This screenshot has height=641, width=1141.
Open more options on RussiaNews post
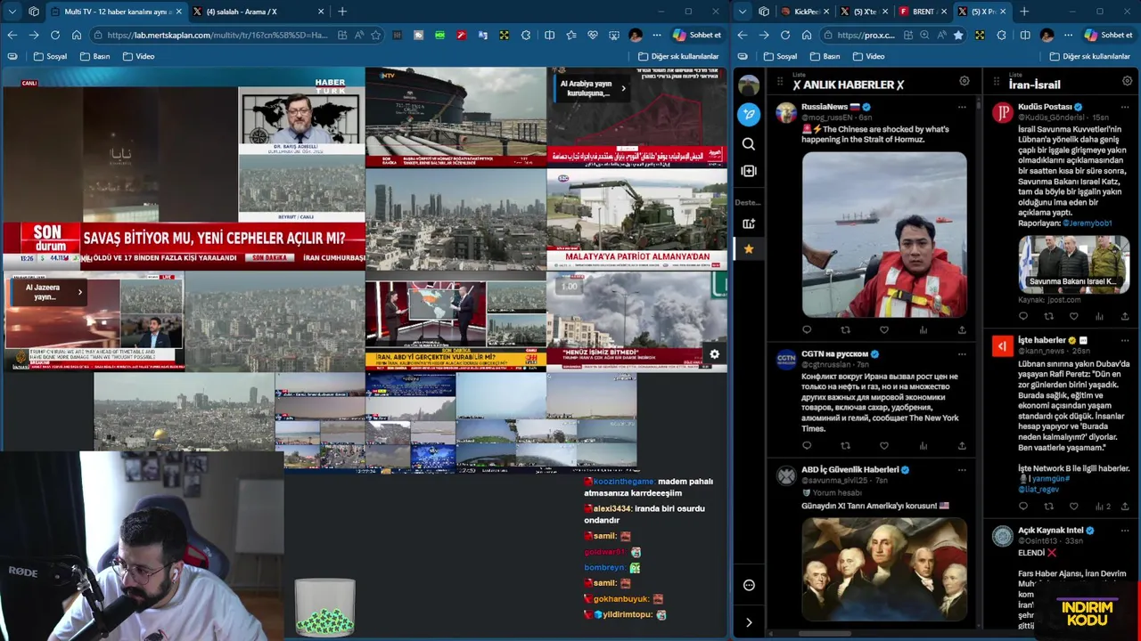(962, 107)
